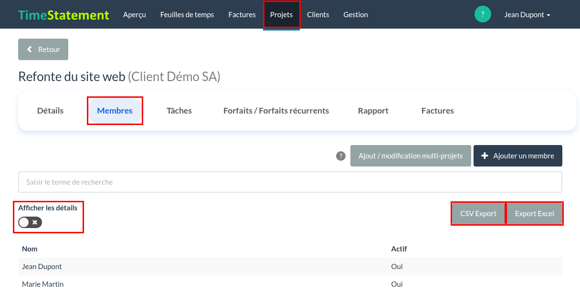Select the Membres tab
Image resolution: width=580 pixels, height=302 pixels.
(x=115, y=111)
